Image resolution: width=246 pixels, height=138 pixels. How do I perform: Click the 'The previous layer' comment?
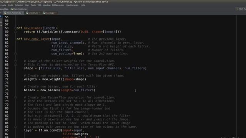tap(107, 39)
